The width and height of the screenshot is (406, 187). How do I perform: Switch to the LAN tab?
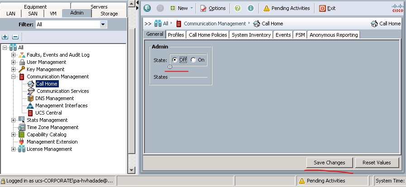(10, 14)
